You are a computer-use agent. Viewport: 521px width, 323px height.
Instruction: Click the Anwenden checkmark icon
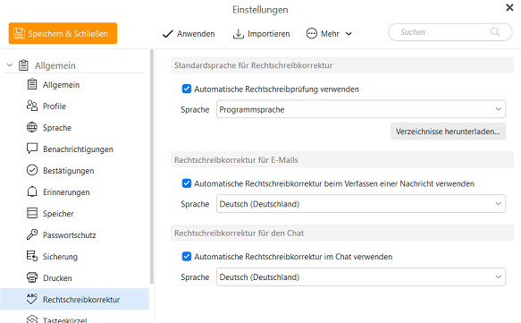click(x=168, y=34)
